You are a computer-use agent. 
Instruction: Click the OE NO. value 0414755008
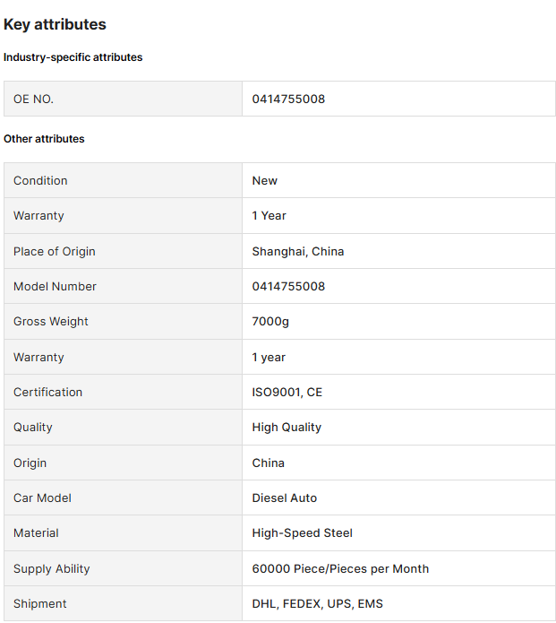pos(288,99)
